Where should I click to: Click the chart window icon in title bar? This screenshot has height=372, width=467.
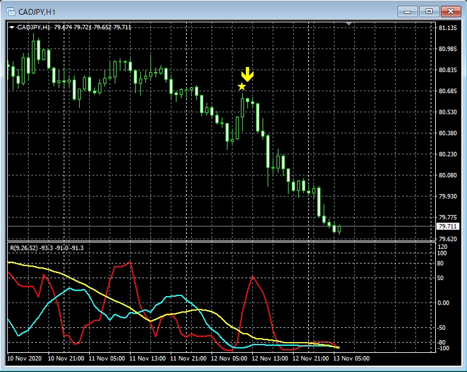tap(11, 11)
